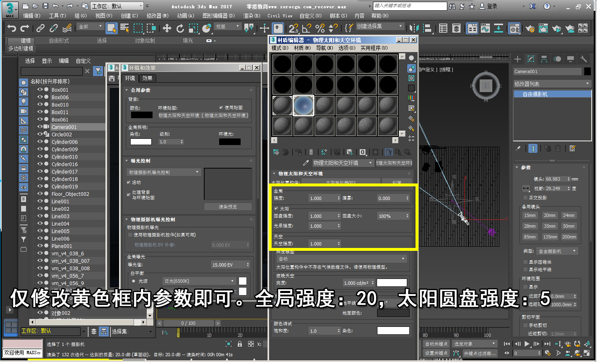Toggle Active checkbox under exposure control

[129, 182]
